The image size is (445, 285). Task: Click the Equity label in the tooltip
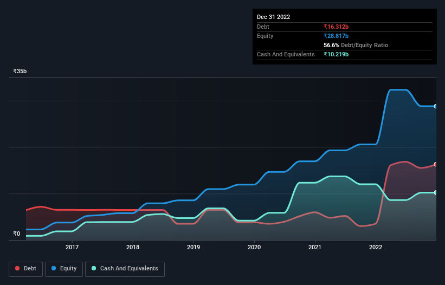point(265,36)
